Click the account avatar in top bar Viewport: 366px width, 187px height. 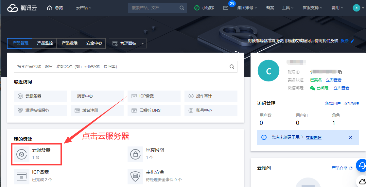coord(356,8)
